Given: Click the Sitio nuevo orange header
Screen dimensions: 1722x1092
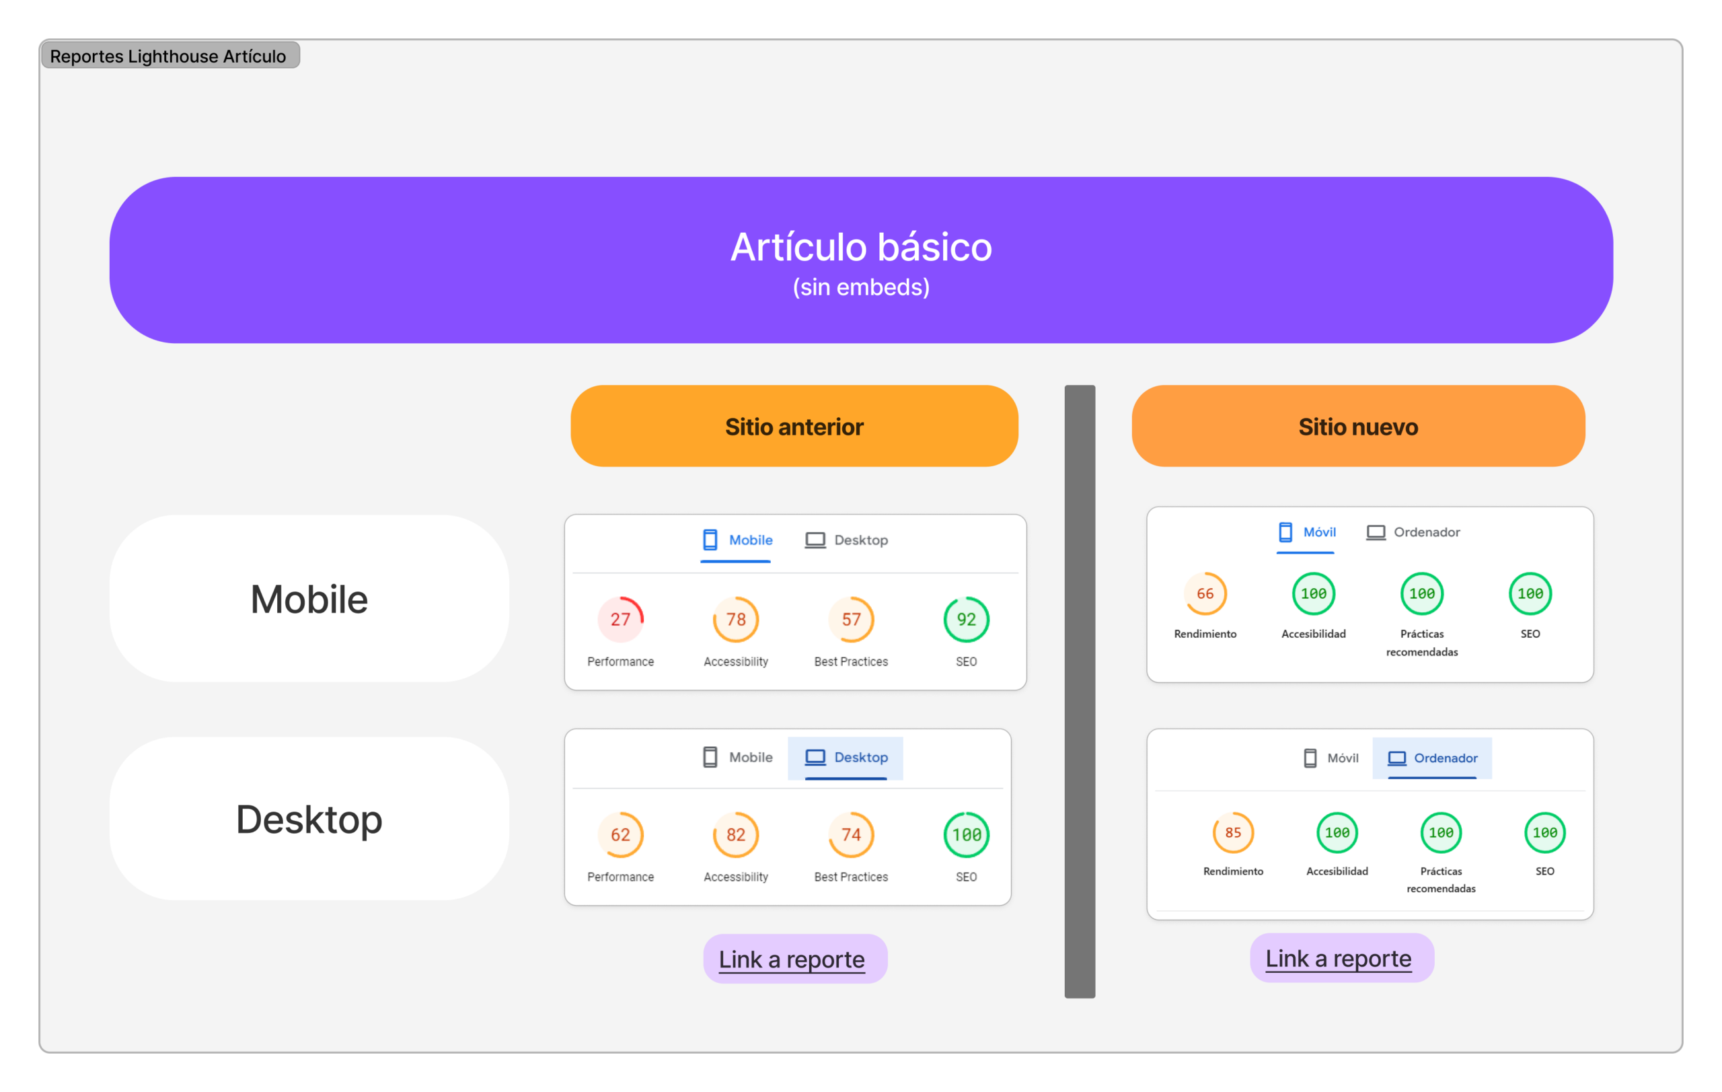Looking at the screenshot, I should (1357, 427).
